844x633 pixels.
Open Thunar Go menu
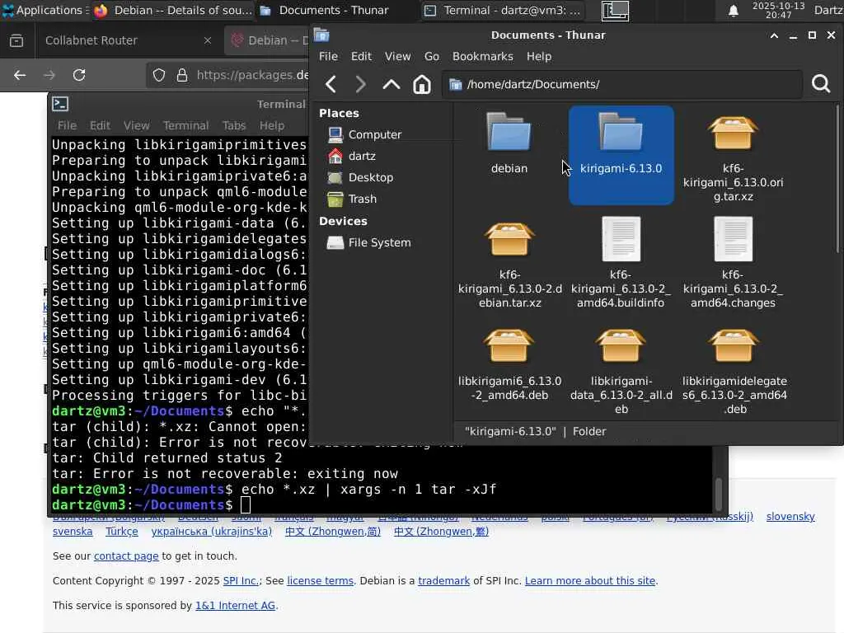tap(432, 57)
